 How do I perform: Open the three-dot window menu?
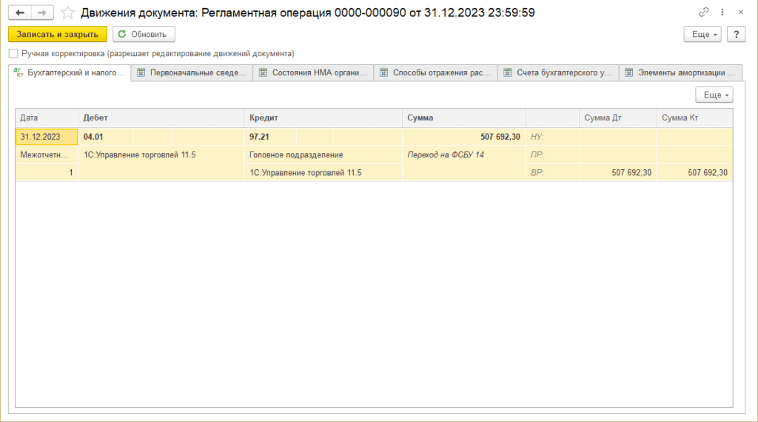722,13
